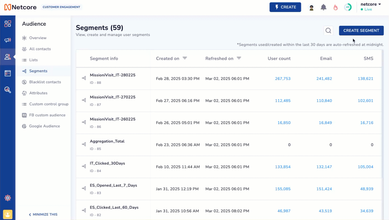Click the yellow user profile icon at bottom

click(x=8, y=214)
